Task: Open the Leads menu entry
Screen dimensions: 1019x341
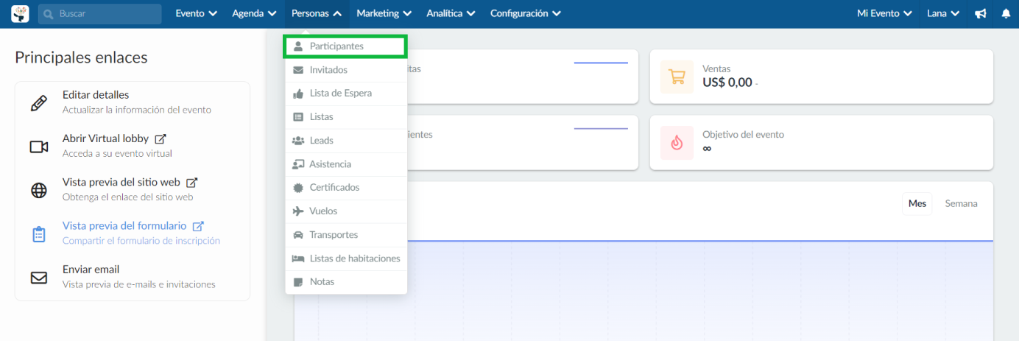Action: 346,141
